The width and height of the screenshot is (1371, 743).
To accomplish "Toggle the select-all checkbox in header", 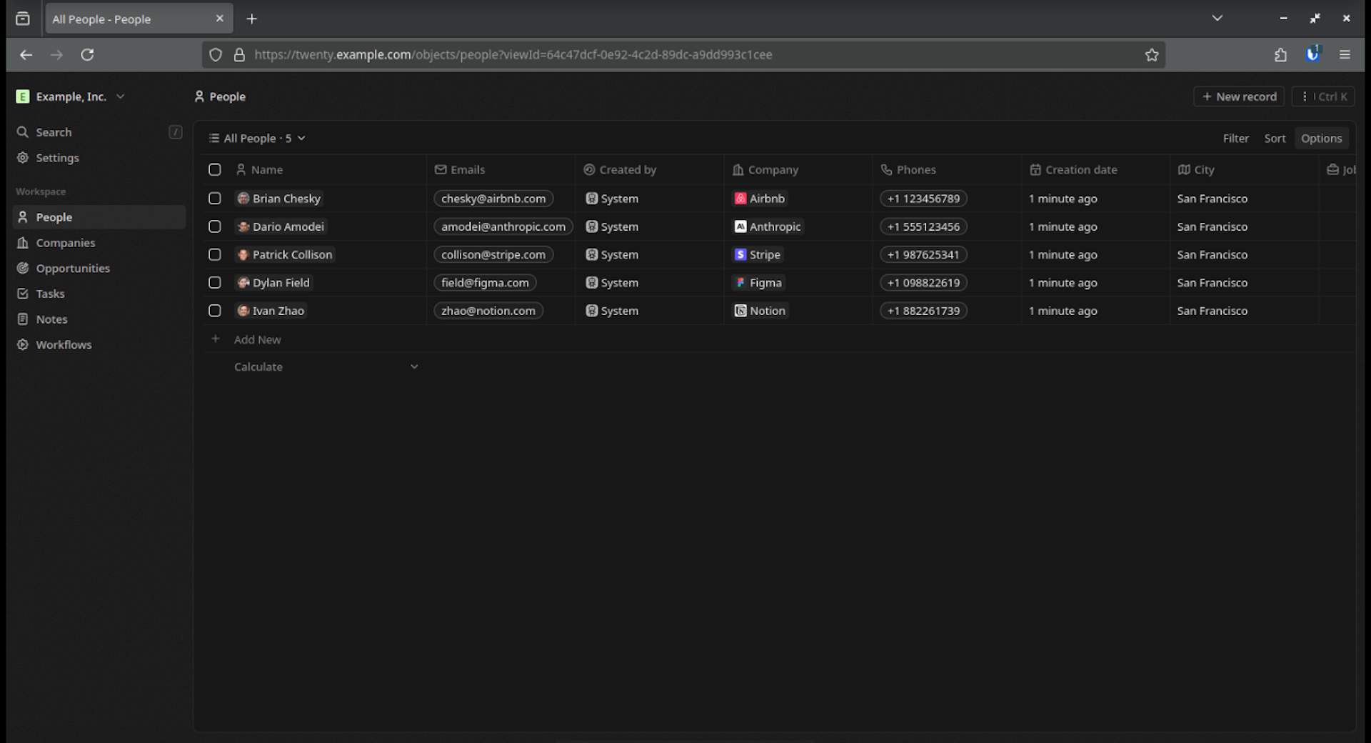I will tap(214, 170).
